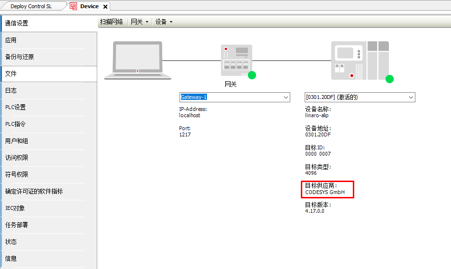Image resolution: width=451 pixels, height=269 pixels.
Task: Click the gateway green status indicator
Action: pos(252,75)
